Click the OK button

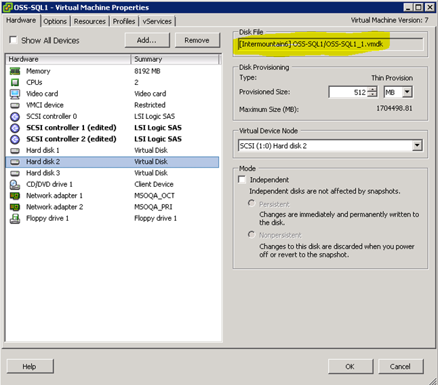tap(349, 367)
